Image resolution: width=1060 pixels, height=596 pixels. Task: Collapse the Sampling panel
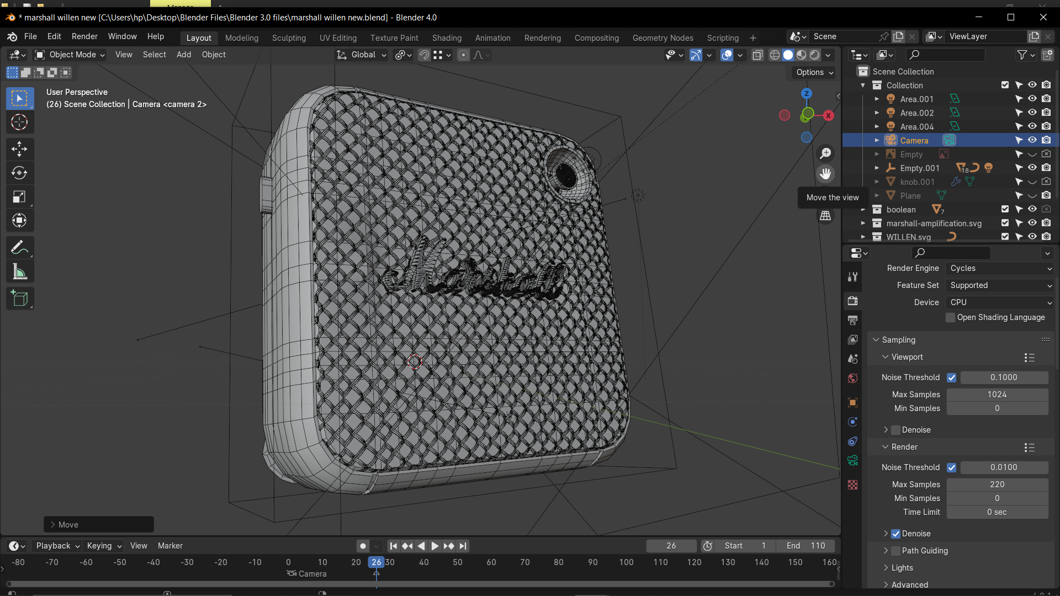(x=898, y=340)
